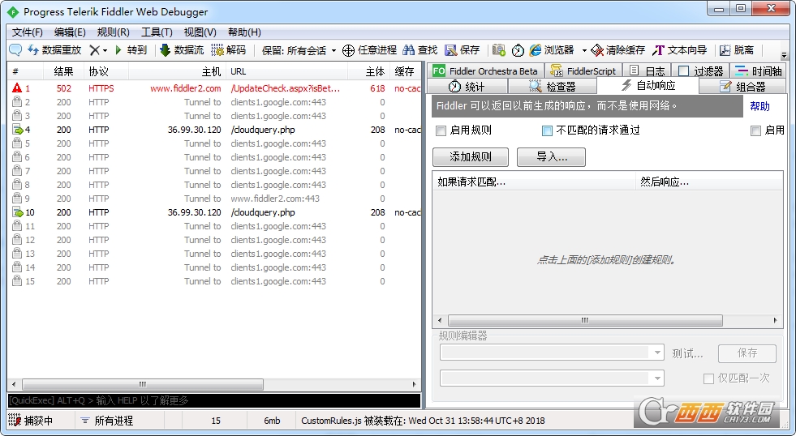The width and height of the screenshot is (796, 436).
Task: Toggle the 不匹配的请求通过 checkbox
Action: coord(547,130)
